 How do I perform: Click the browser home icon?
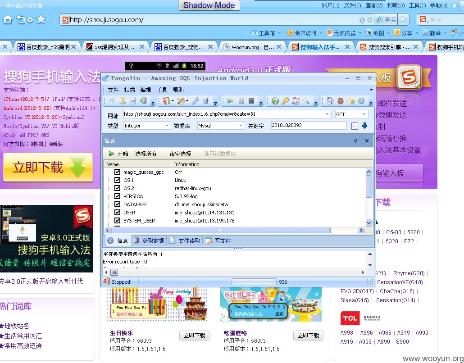[8, 19]
